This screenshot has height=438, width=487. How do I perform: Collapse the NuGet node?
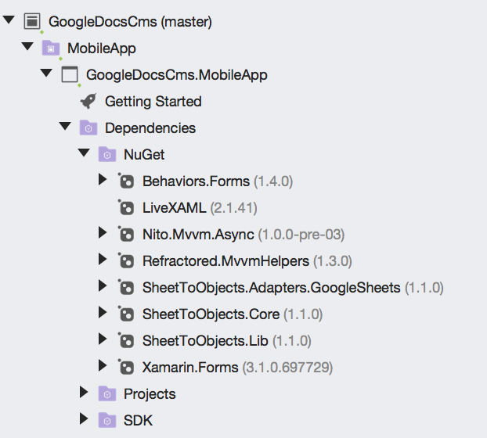coord(84,153)
